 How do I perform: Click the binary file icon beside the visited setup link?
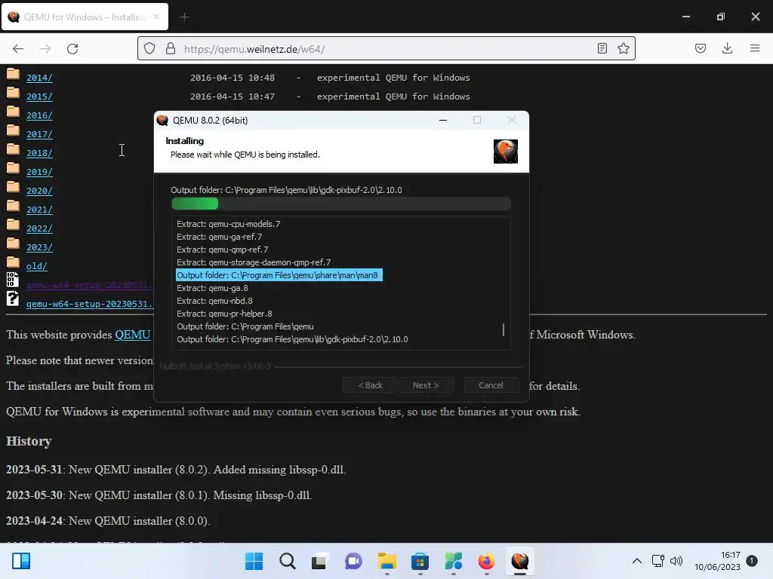[13, 280]
